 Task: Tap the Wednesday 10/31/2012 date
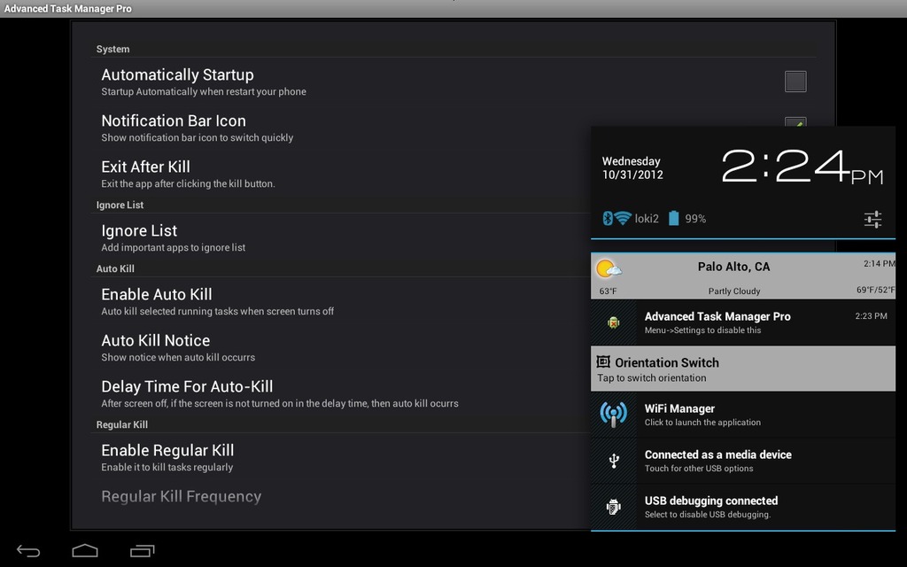632,167
